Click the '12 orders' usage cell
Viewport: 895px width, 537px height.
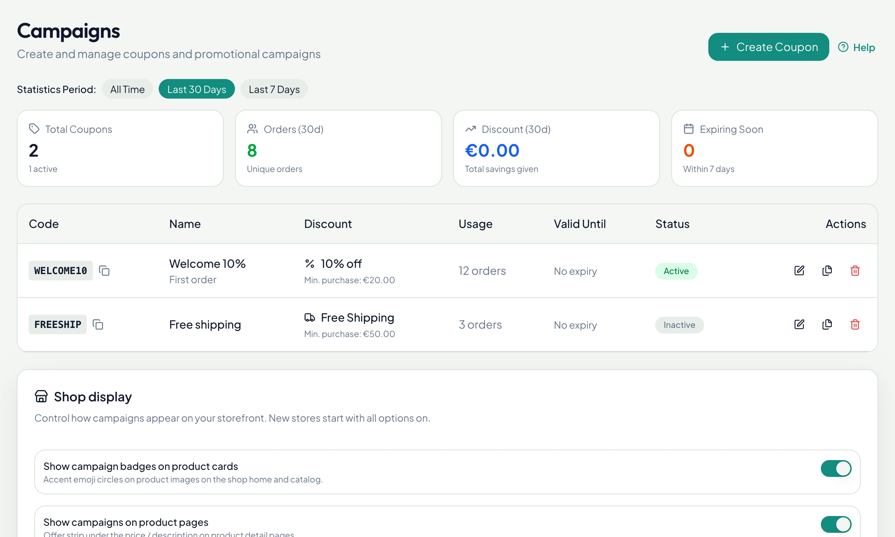coord(482,271)
